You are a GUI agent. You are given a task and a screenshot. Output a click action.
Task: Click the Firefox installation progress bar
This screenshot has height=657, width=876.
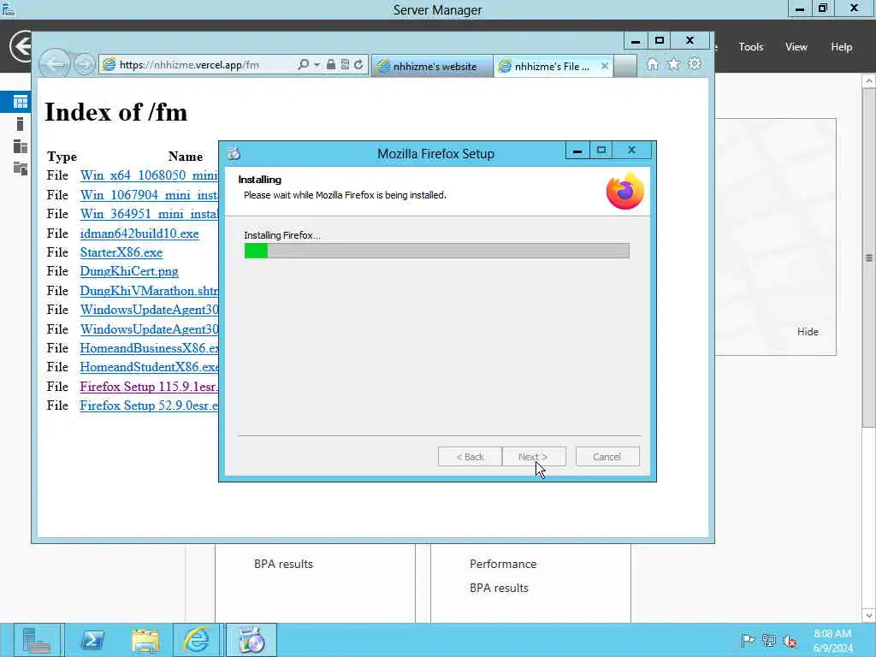pyautogui.click(x=437, y=251)
